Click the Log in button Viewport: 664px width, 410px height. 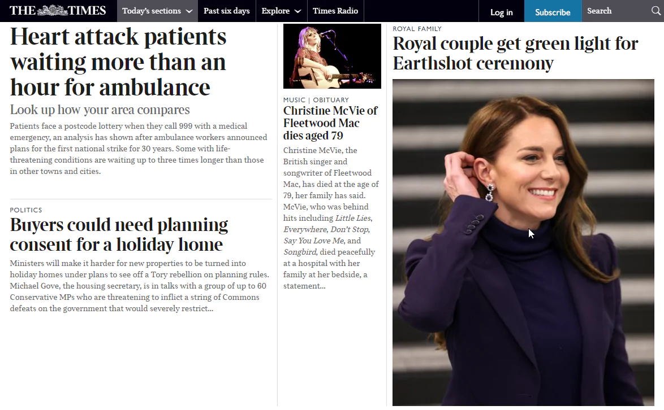coord(501,12)
